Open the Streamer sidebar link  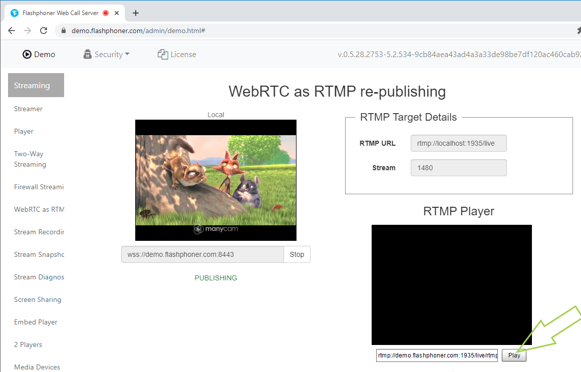pyautogui.click(x=28, y=109)
